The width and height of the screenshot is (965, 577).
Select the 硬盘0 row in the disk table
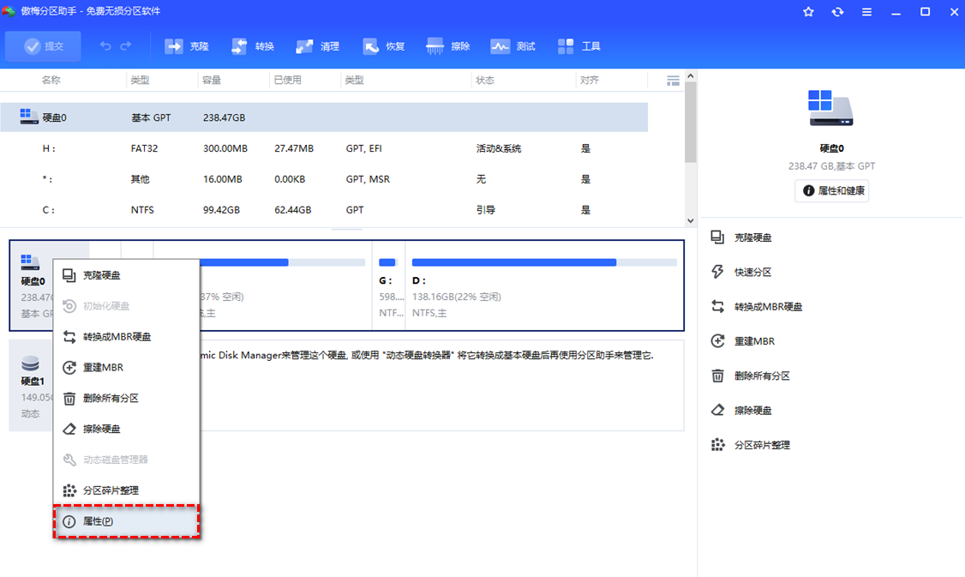point(324,117)
